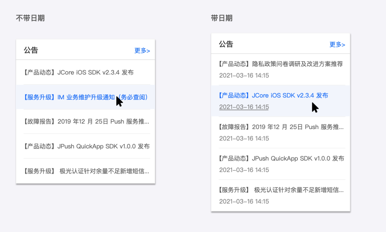
Task: Open 更多 link in the dated 公告 panel
Action: pyautogui.click(x=337, y=45)
